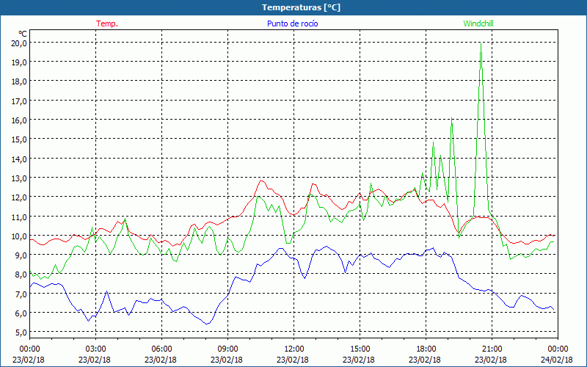This screenshot has height=367, width=587.
Task: Click the red Temp. peak near 10:30
Action: [x=261, y=181]
